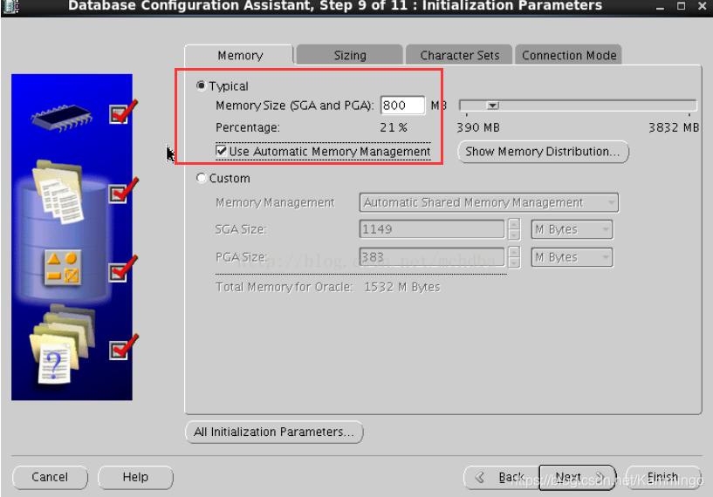Click the SGA Size input field
The image size is (713, 497).
(431, 229)
